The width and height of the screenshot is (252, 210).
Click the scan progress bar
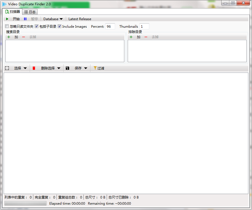(25, 203)
